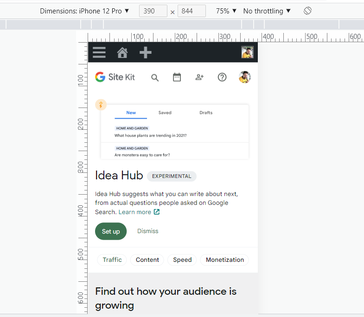
Task: Edit the viewport height field 844
Action: [x=192, y=11]
